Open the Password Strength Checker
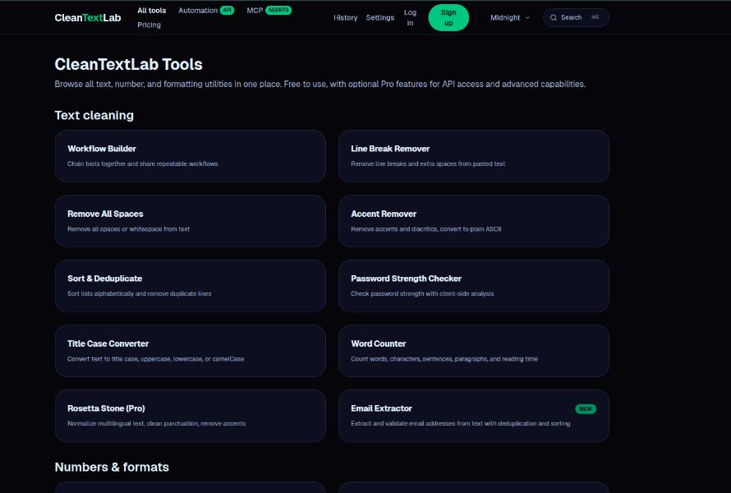 click(x=473, y=285)
